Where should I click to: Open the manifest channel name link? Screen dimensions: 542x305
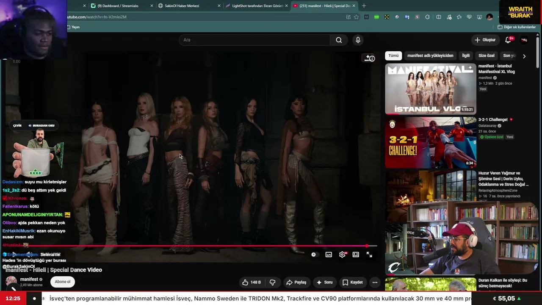[x=29, y=280]
